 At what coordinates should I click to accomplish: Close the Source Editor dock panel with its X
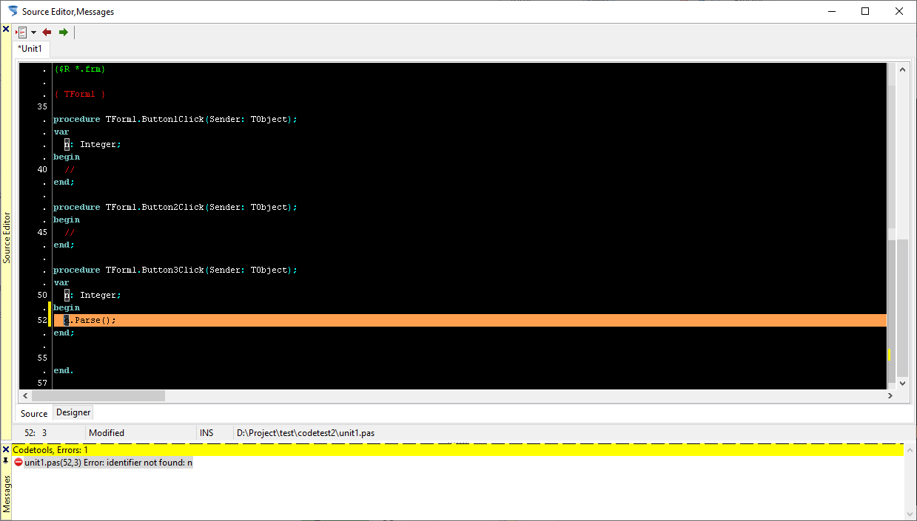(x=6, y=30)
